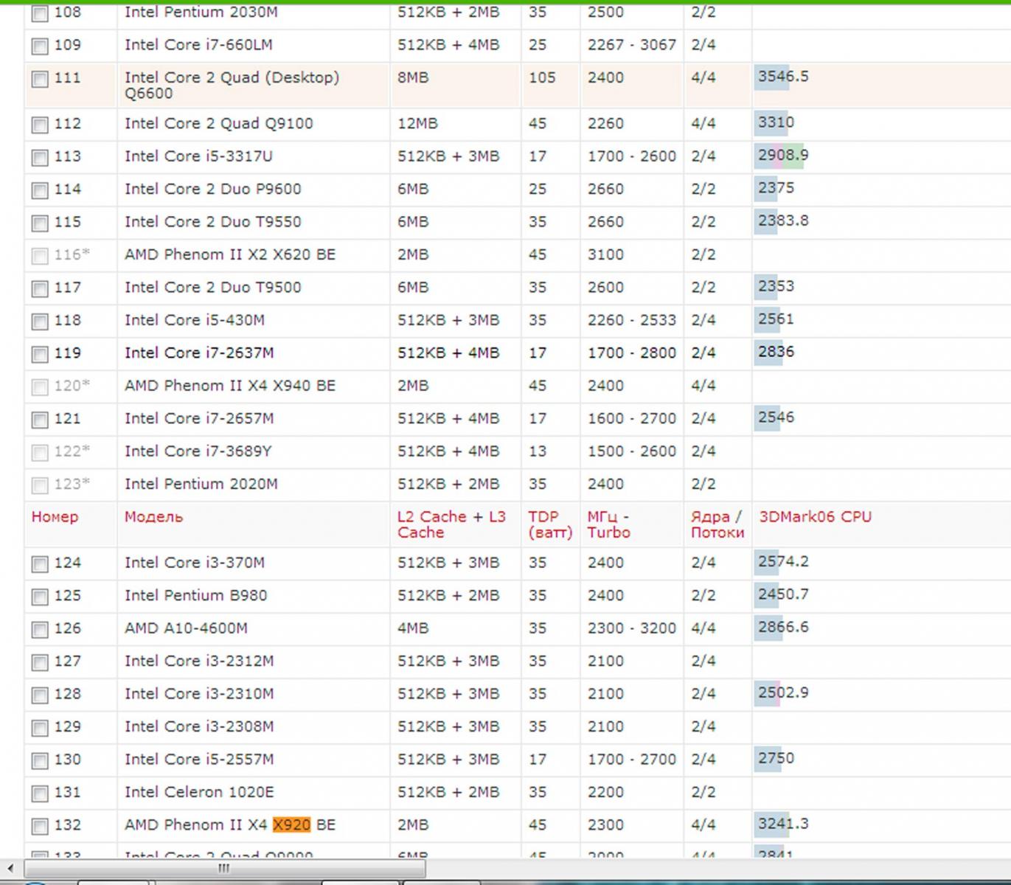Select AMD Phenom II X4 X940 BE

[229, 386]
